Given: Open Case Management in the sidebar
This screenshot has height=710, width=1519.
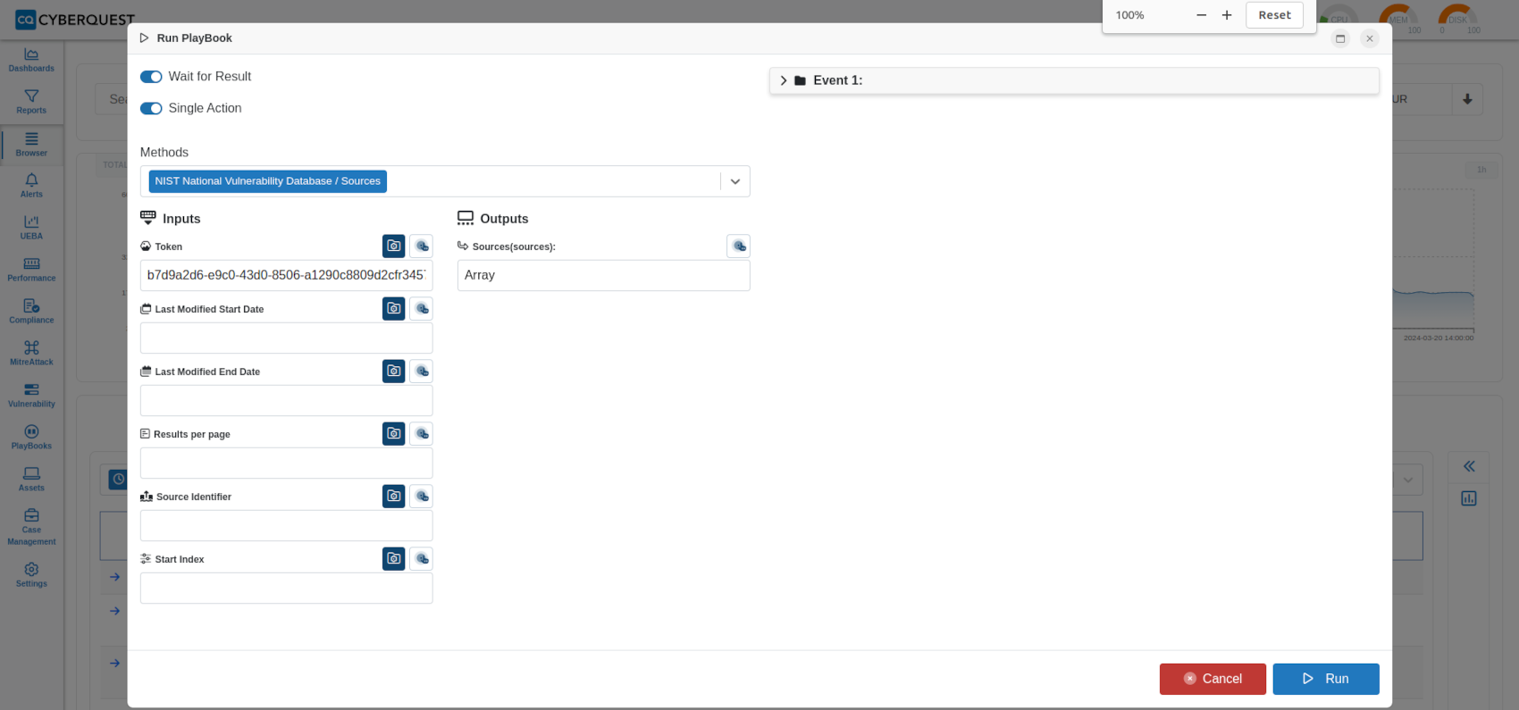Looking at the screenshot, I should click(31, 527).
